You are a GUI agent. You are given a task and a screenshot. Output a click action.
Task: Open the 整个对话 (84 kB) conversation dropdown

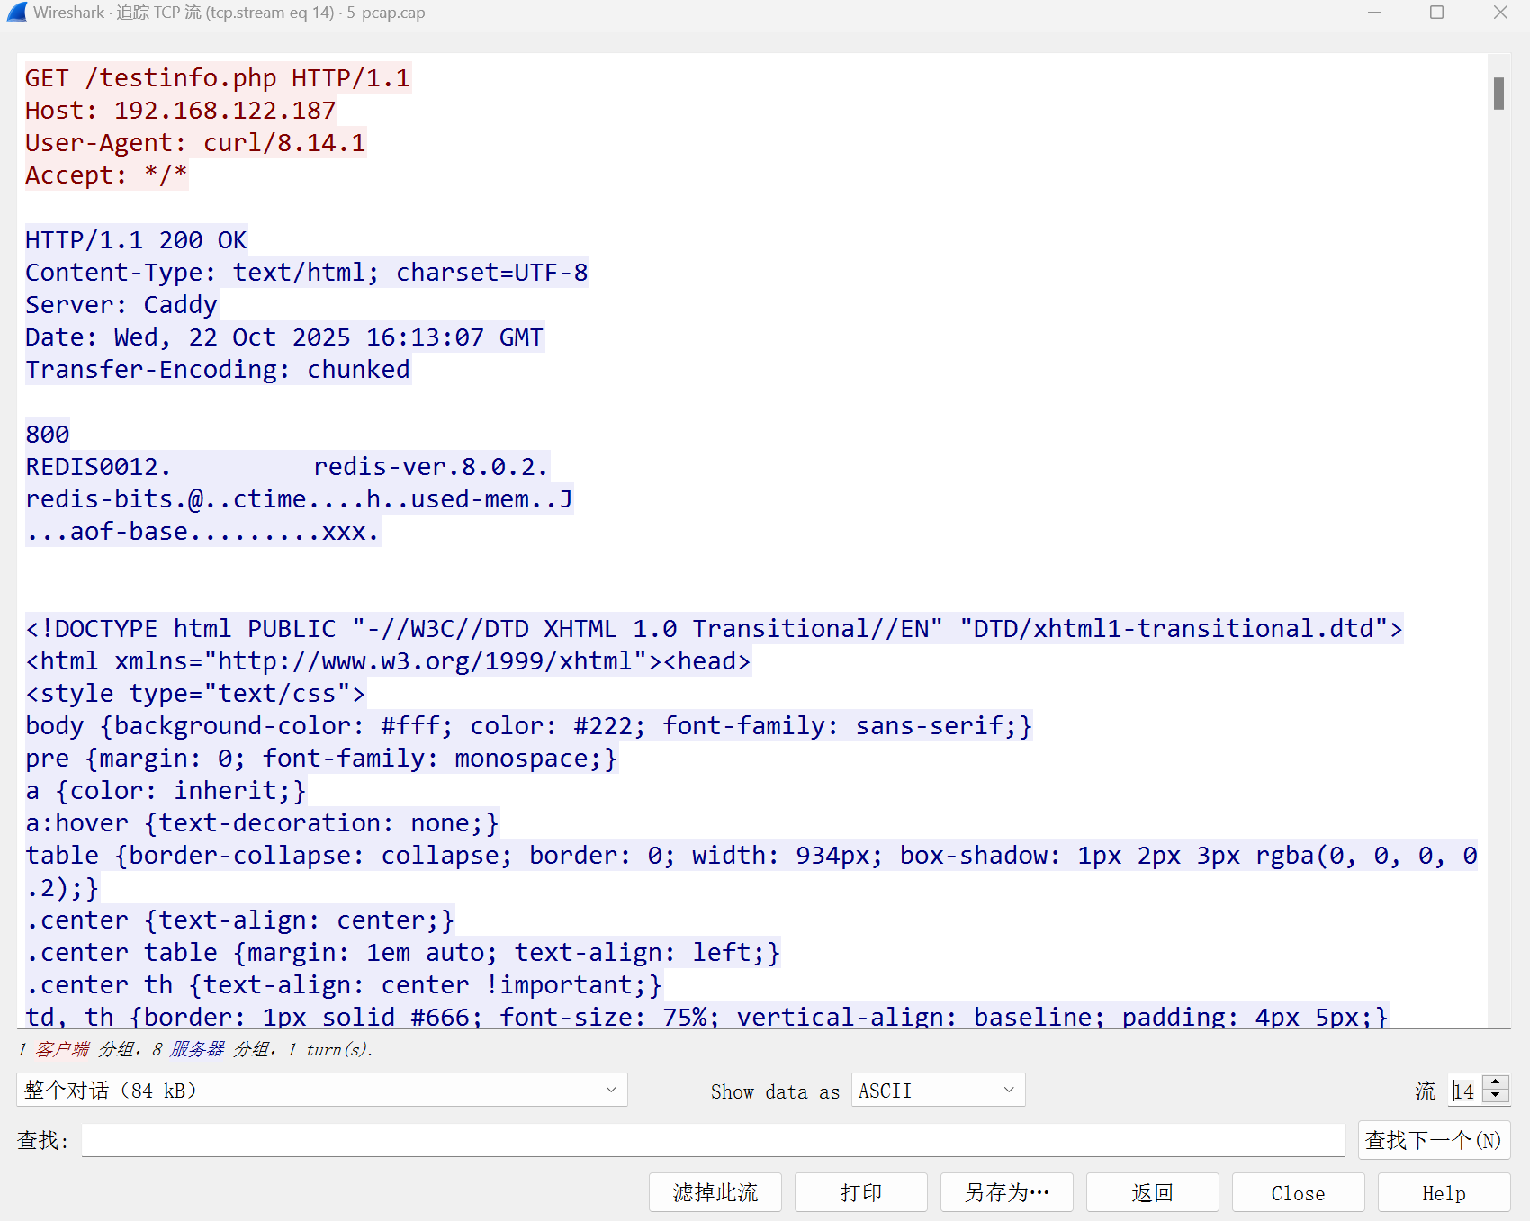[x=321, y=1091]
